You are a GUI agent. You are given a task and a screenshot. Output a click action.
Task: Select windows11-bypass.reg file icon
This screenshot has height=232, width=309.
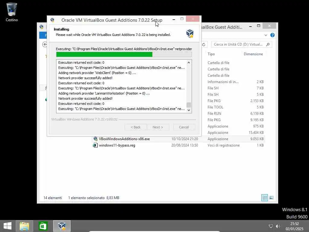[x=95, y=145]
